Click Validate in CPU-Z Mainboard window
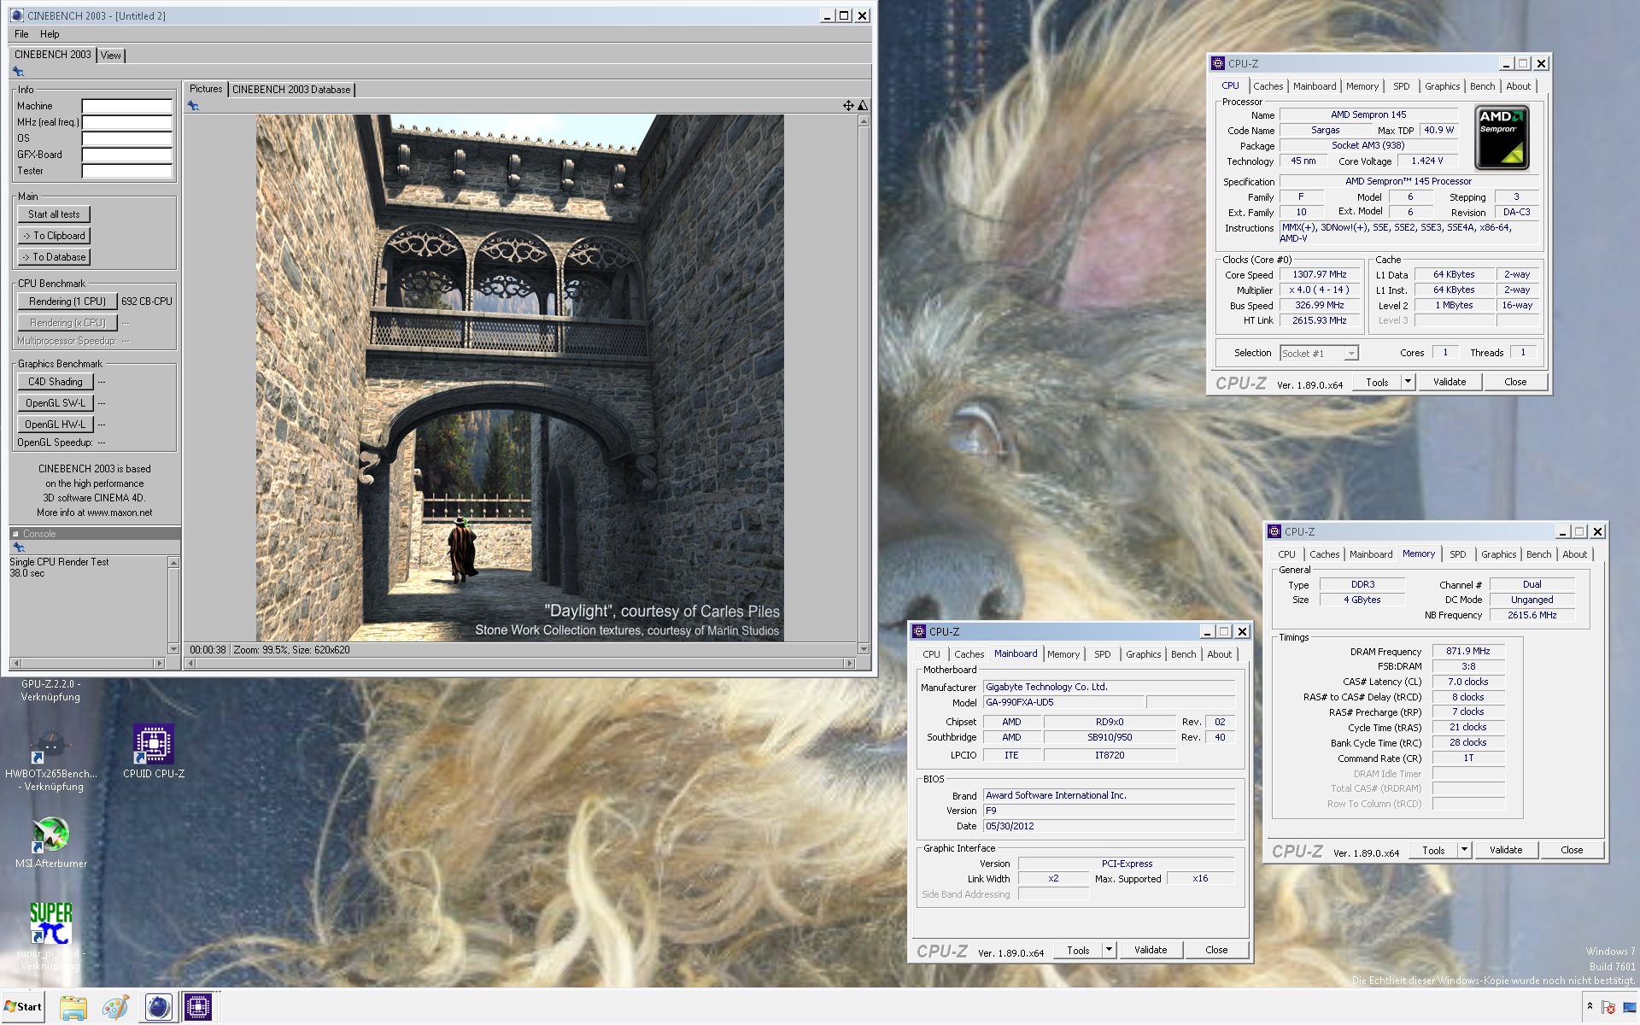This screenshot has height=1025, width=1640. click(x=1150, y=950)
